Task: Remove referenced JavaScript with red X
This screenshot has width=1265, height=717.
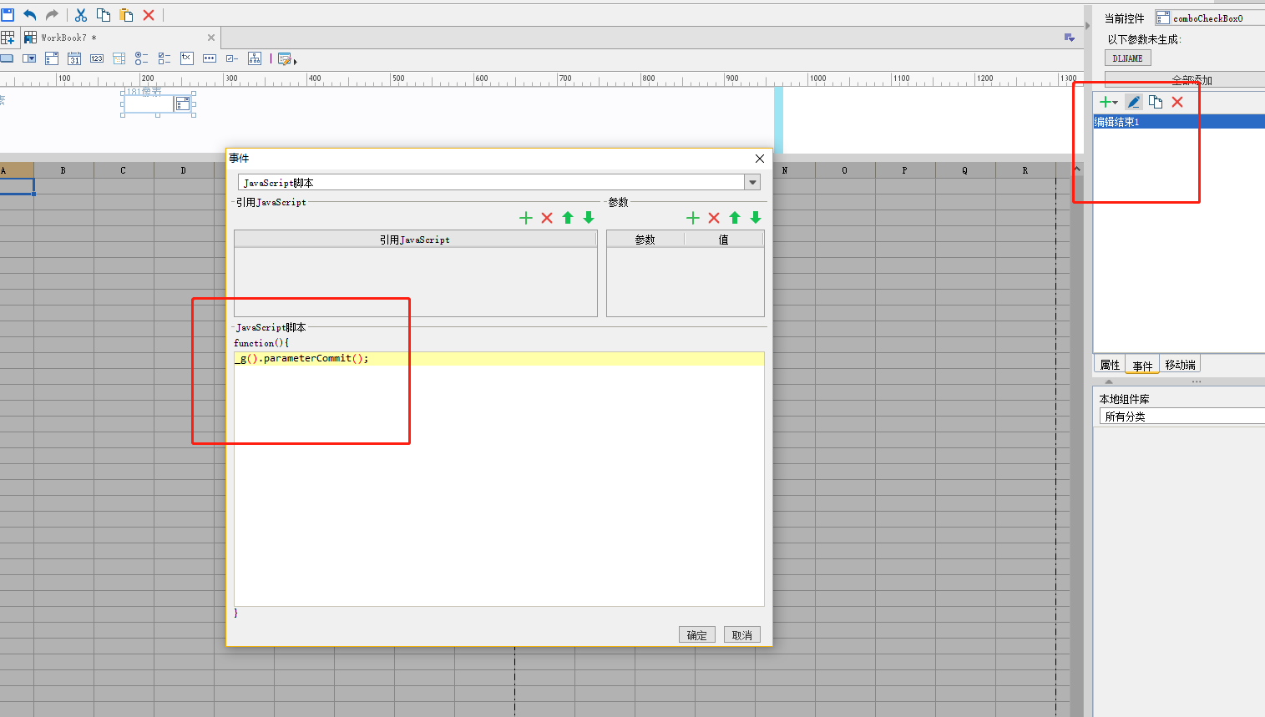Action: tap(547, 218)
